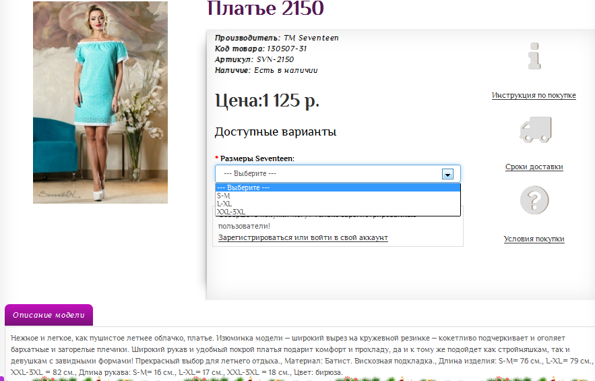Open the Условия покупки link
This screenshot has height=381, width=595.
(x=534, y=239)
